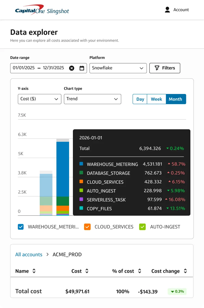Click the blue WAREHOUSE_METERING tooltip swatch
Screen dimensions: 204x308
81,164
